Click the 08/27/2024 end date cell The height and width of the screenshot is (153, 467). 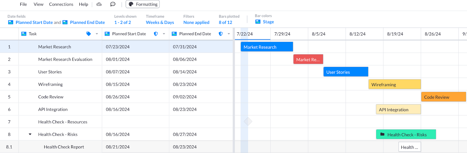(201, 134)
